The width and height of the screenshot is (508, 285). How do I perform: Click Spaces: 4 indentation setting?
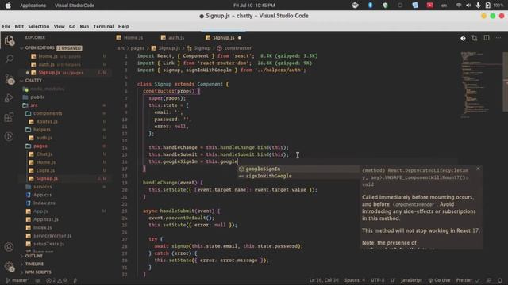coord(355,280)
